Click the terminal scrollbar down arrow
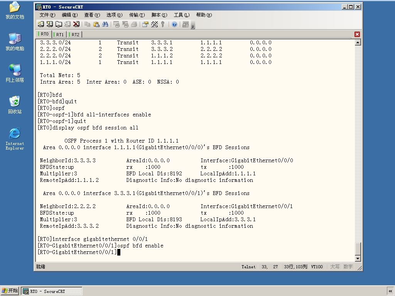The image size is (395, 296). (358, 258)
